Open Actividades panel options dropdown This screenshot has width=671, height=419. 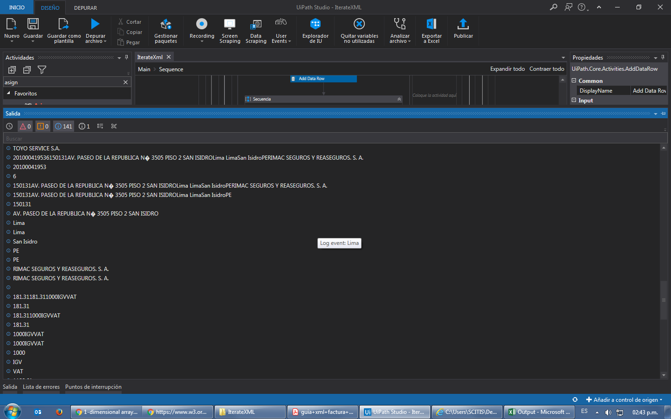point(119,58)
